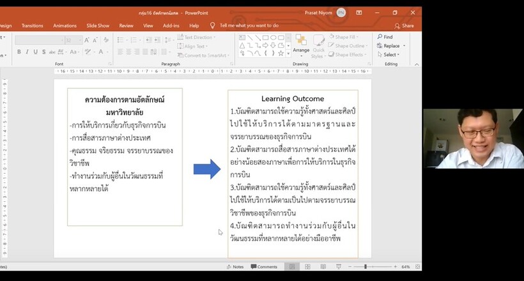Toggle Text Shadow formatting
The width and height of the screenshot is (524, 281).
point(44,52)
